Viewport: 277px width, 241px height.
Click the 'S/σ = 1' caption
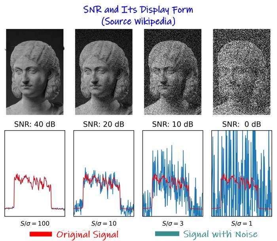click(x=242, y=224)
